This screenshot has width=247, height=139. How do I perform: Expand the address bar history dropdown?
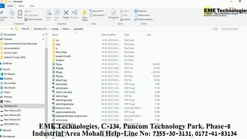tap(213, 29)
